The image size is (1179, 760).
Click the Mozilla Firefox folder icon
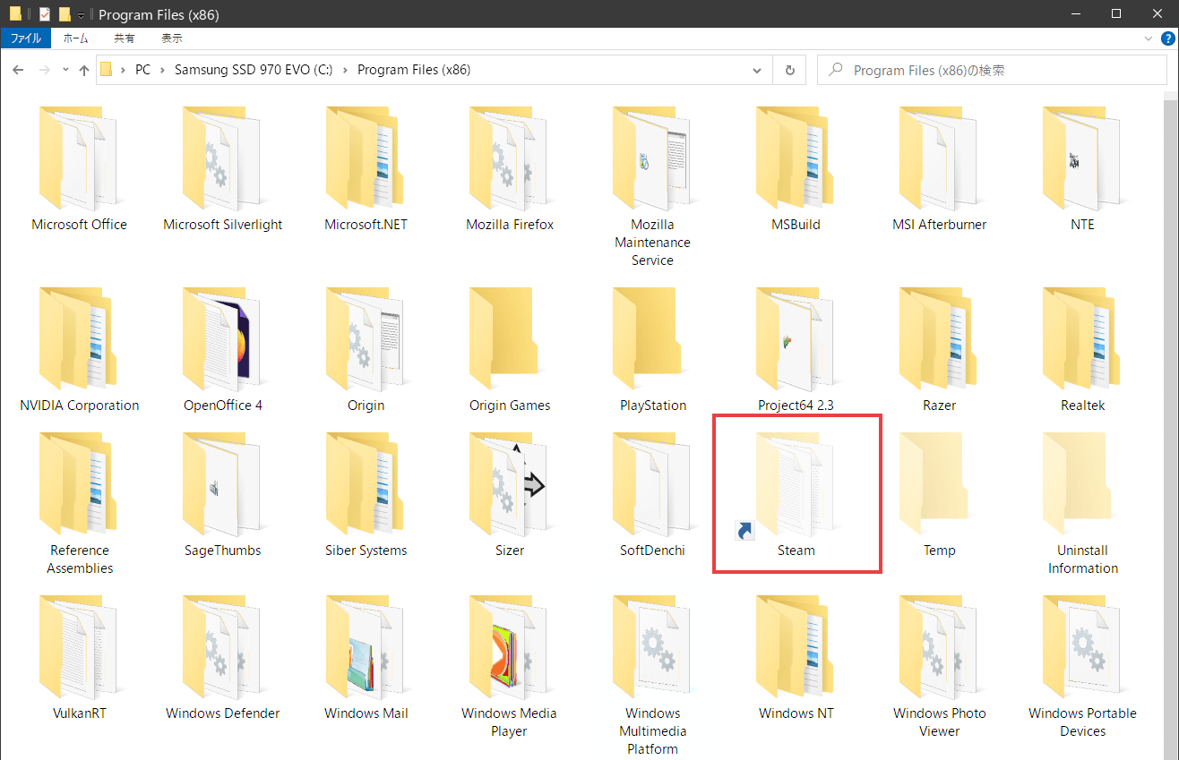click(509, 158)
